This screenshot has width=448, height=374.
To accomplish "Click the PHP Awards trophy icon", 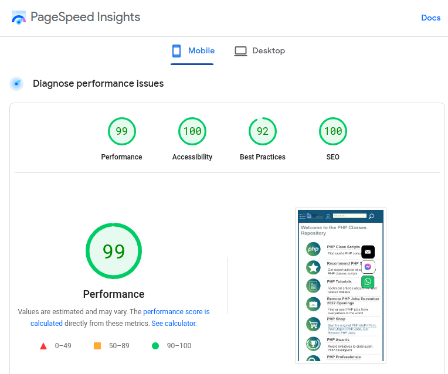I will (313, 344).
